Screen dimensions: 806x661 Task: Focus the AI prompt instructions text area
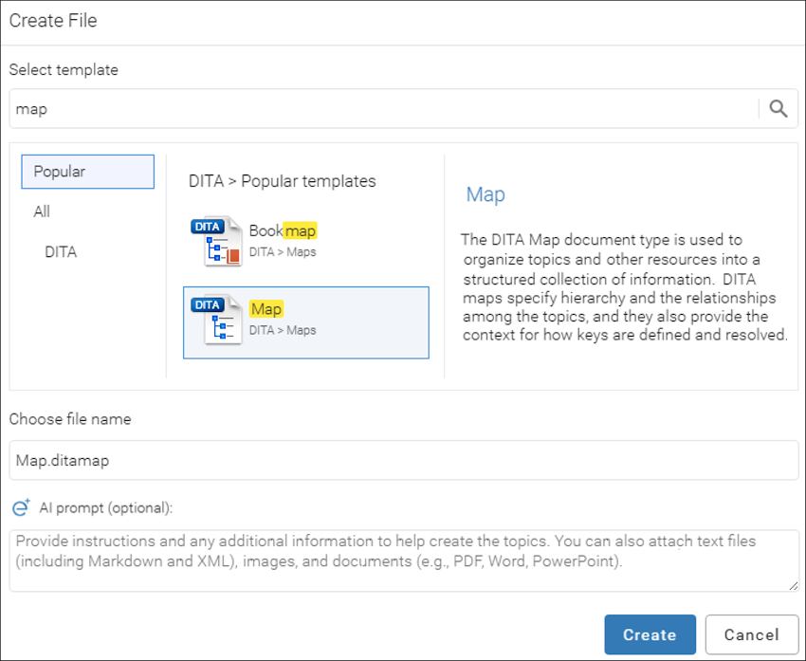[x=403, y=560]
